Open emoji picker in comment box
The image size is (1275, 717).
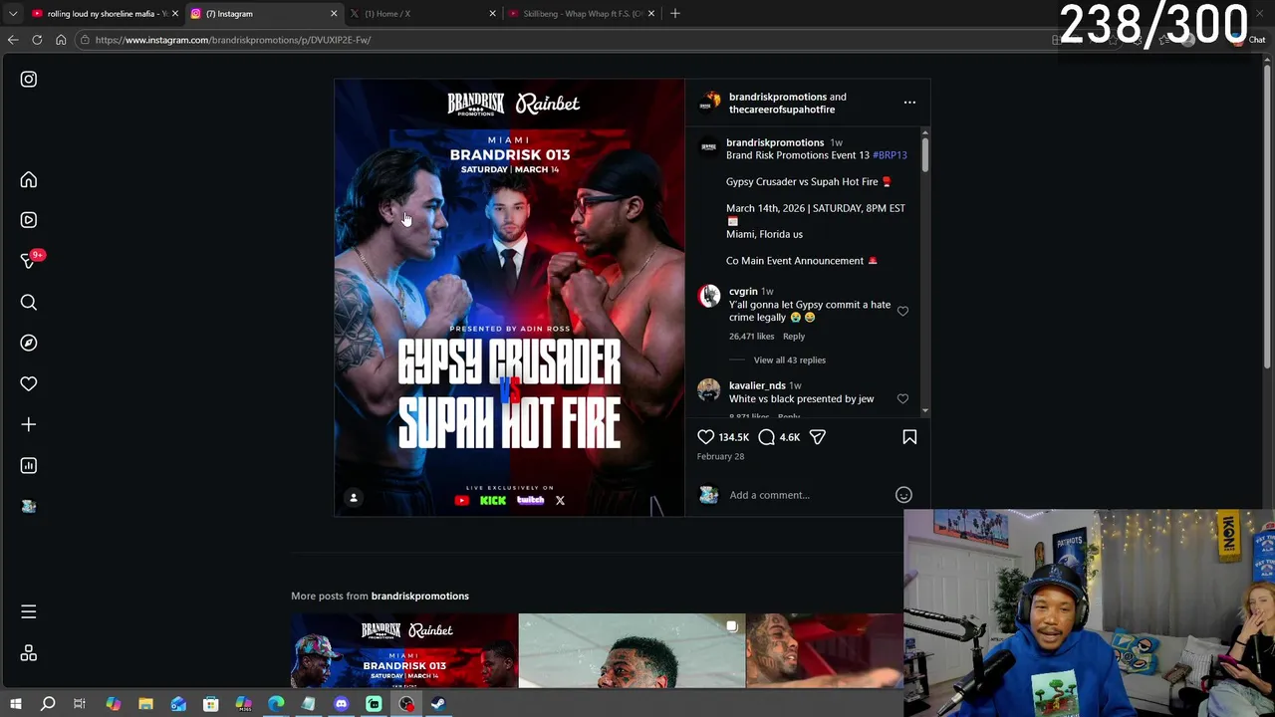[x=903, y=495]
